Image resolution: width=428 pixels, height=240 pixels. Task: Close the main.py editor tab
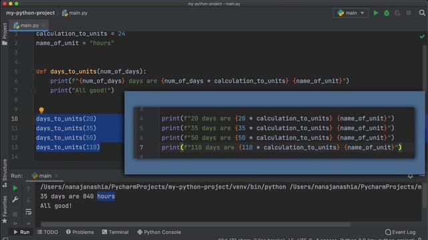(x=43, y=25)
